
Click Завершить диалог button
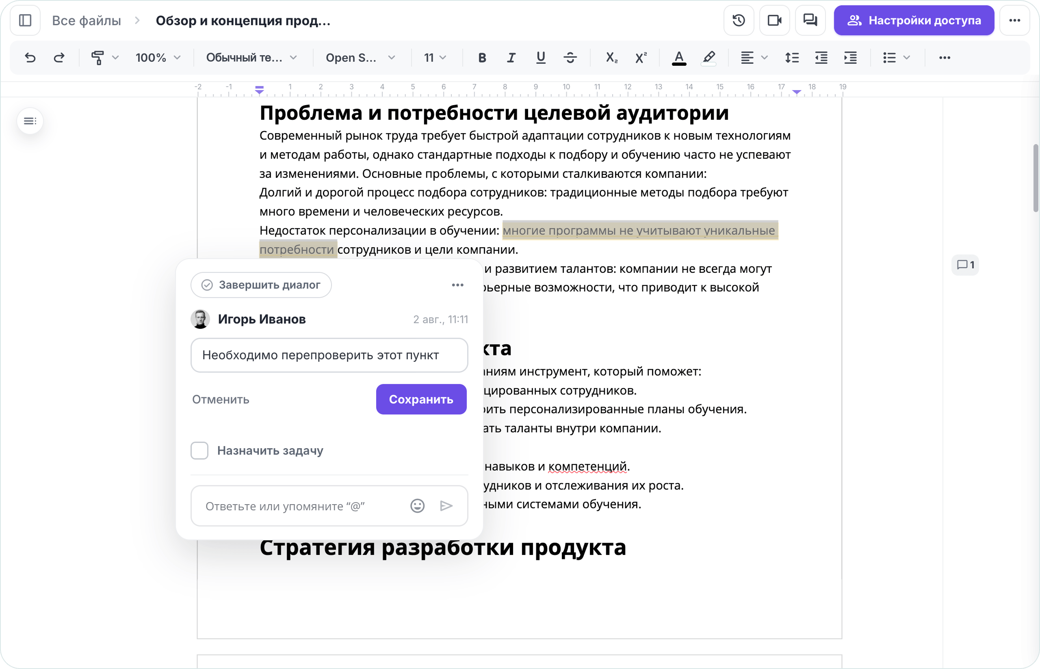[x=261, y=285]
